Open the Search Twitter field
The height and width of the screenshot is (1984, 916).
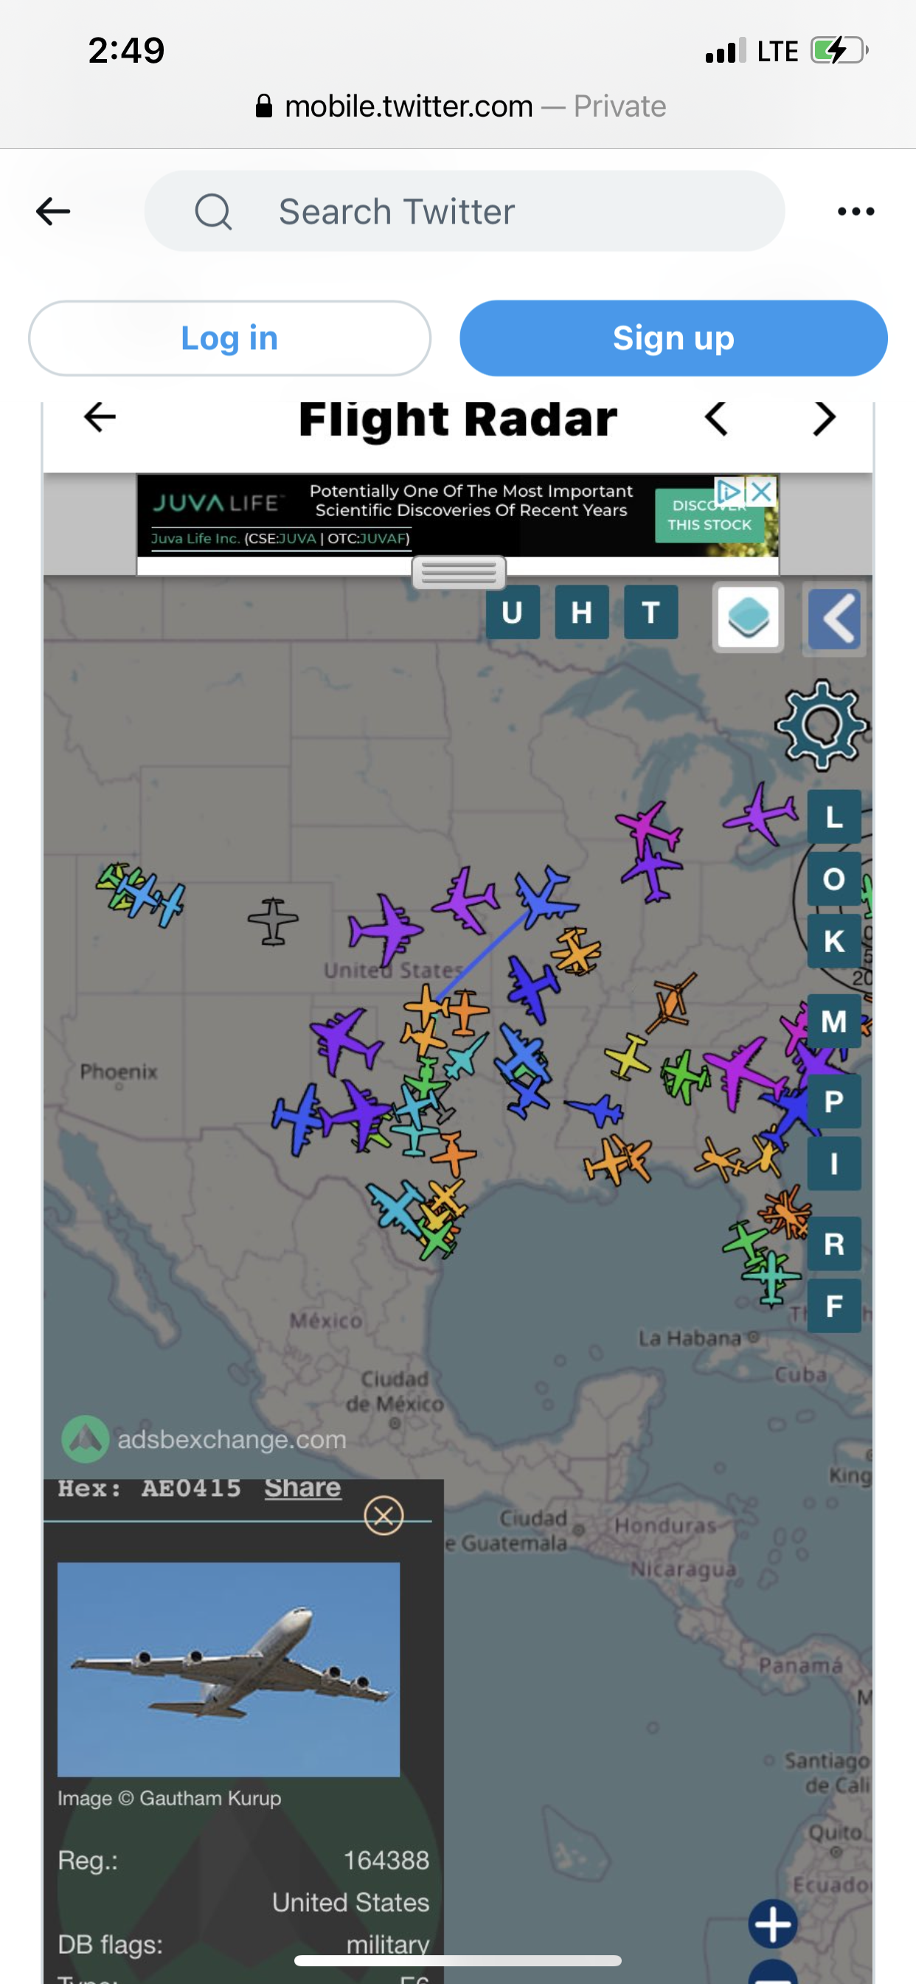point(464,211)
